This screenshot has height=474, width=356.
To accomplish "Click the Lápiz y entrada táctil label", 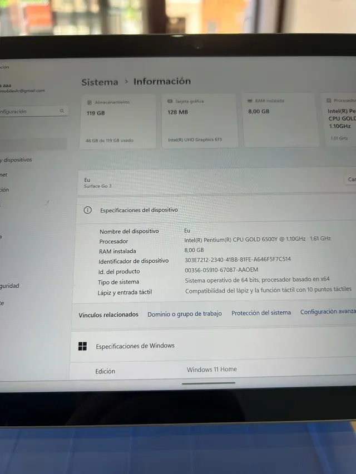I will [125, 292].
